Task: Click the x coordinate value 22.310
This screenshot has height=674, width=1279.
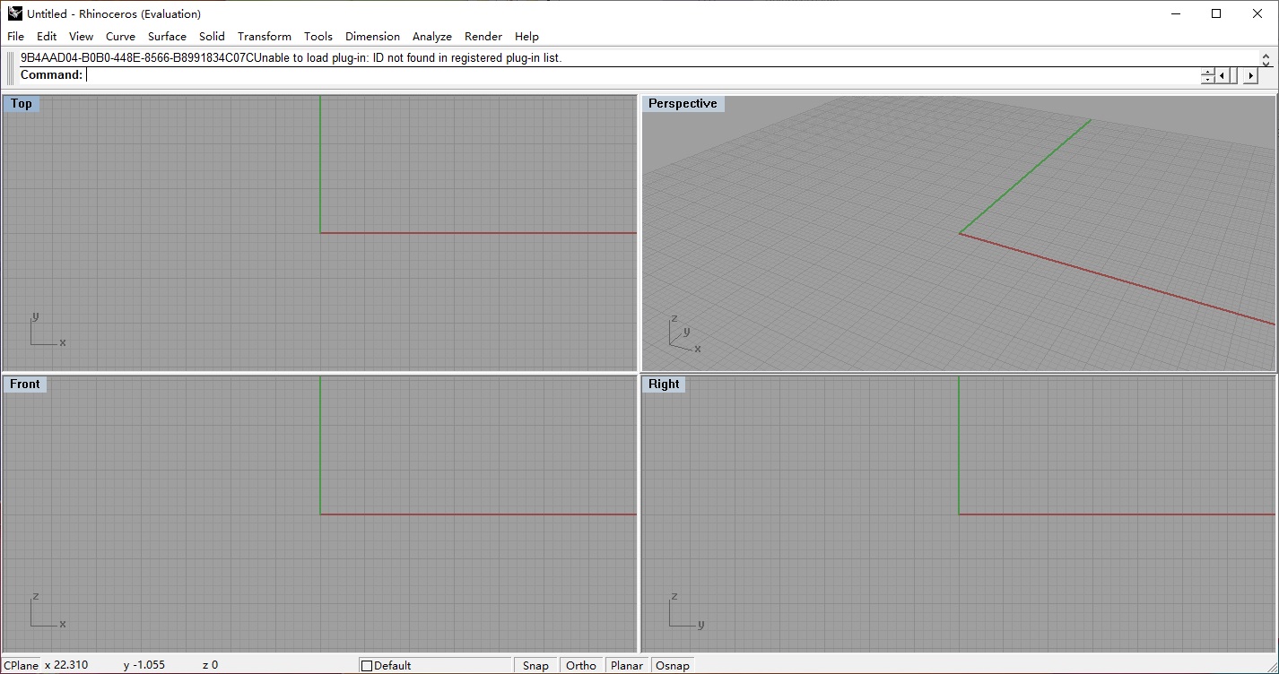Action: 66,665
